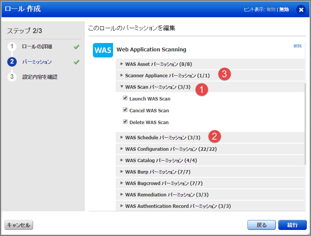Click red callout marker number 1
Viewport: 311px width, 236px height.
201,90
